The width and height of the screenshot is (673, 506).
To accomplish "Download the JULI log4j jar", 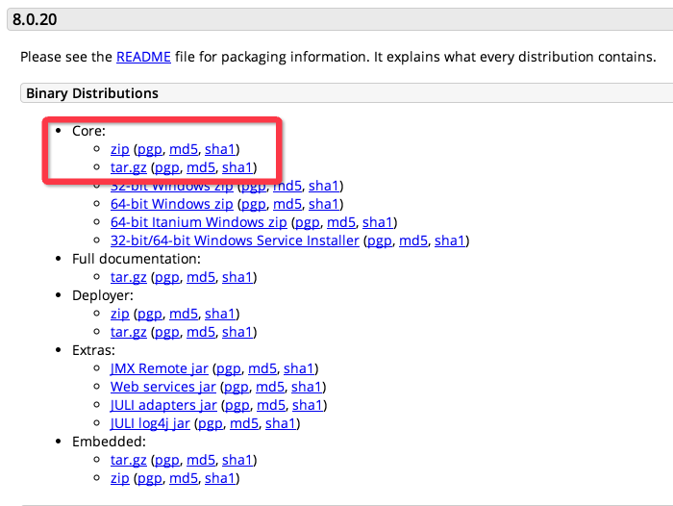I will pos(151,423).
